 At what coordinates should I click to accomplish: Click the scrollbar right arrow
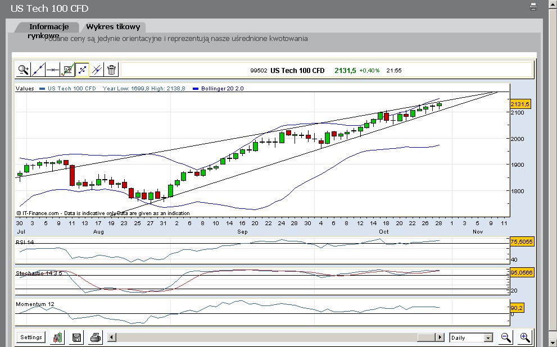click(440, 337)
